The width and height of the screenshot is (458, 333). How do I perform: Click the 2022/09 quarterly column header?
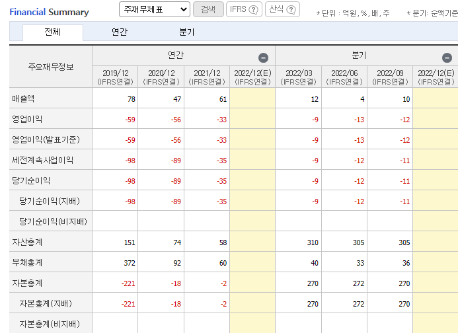tap(390, 77)
